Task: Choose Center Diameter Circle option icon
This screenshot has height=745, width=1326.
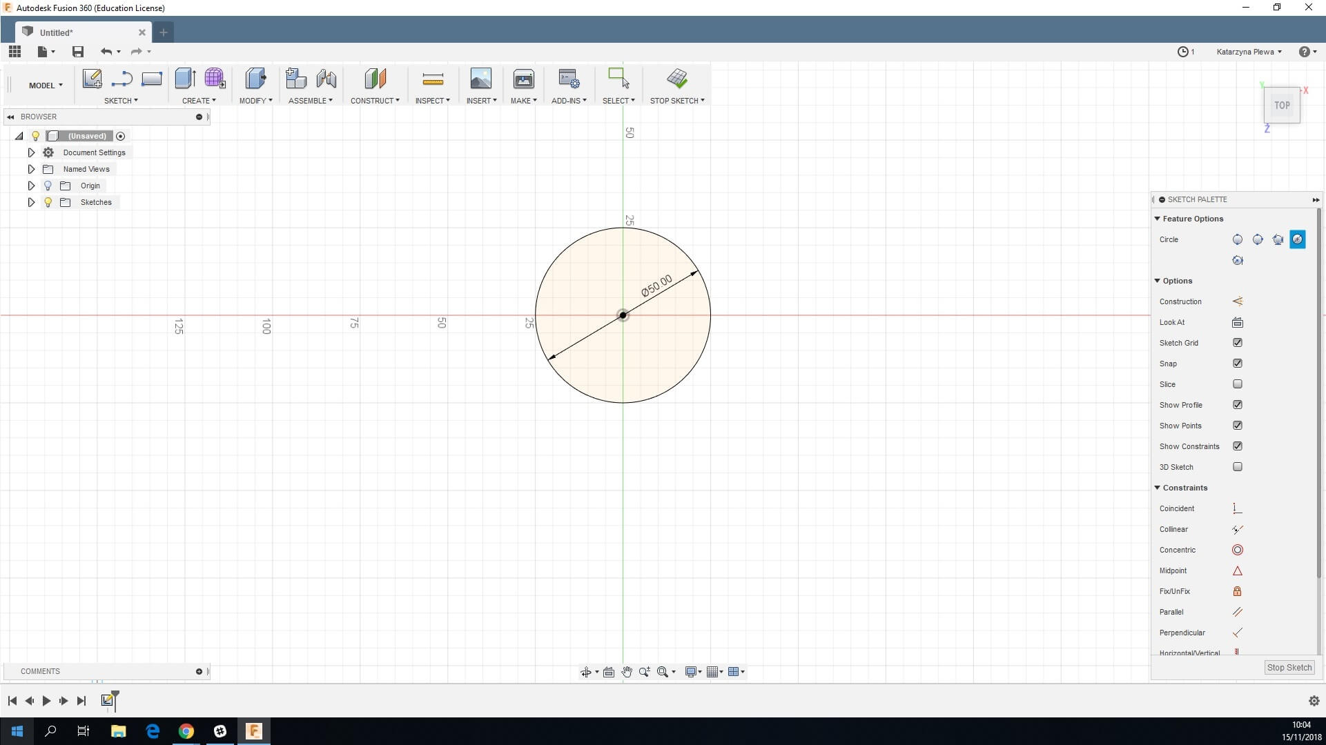Action: point(1238,239)
